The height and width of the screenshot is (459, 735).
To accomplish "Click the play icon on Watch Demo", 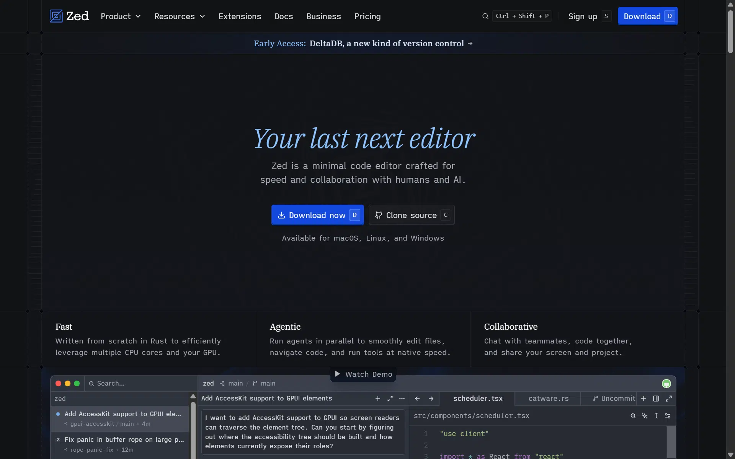I will tap(337, 374).
